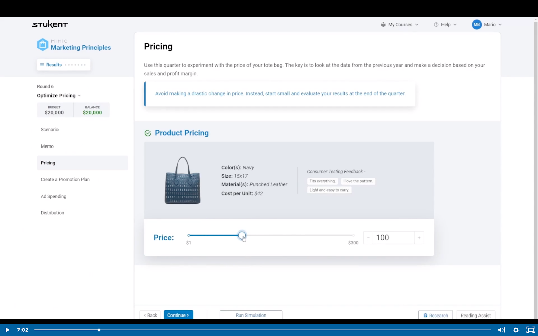Click the 'Size: 15x17' text
This screenshot has width=538, height=336.
[234, 176]
